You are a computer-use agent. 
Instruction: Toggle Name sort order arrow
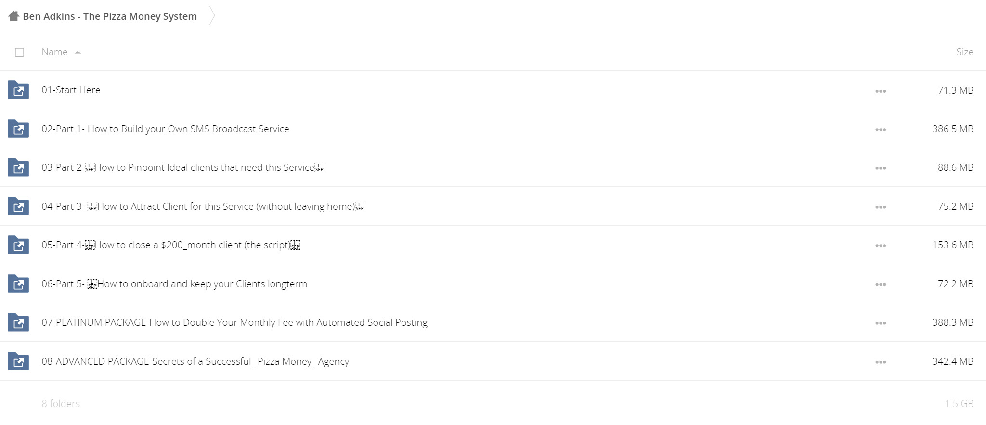[78, 52]
